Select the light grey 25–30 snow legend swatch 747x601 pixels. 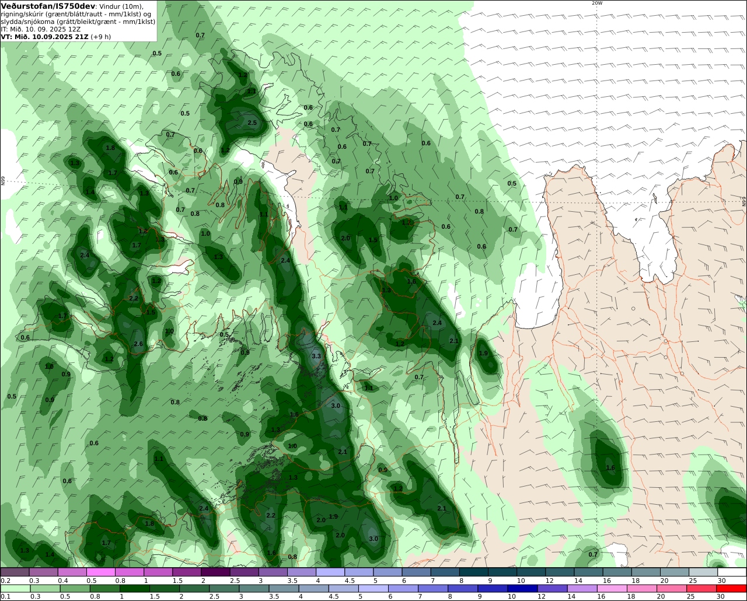tap(703, 572)
